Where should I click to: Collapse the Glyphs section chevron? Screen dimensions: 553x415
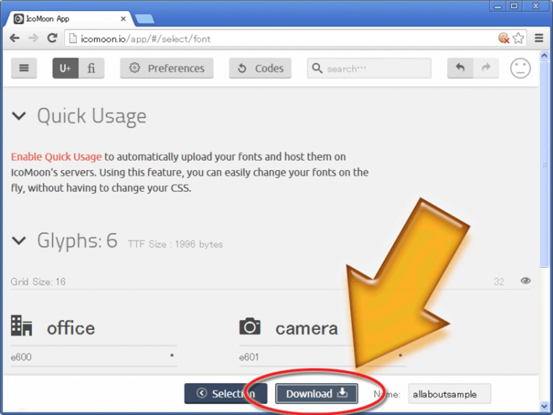tap(19, 241)
